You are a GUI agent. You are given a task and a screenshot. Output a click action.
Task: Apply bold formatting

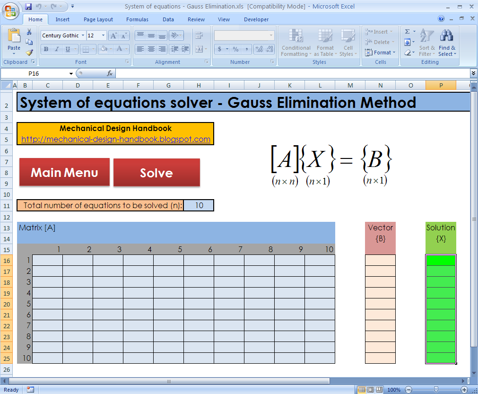(46, 49)
